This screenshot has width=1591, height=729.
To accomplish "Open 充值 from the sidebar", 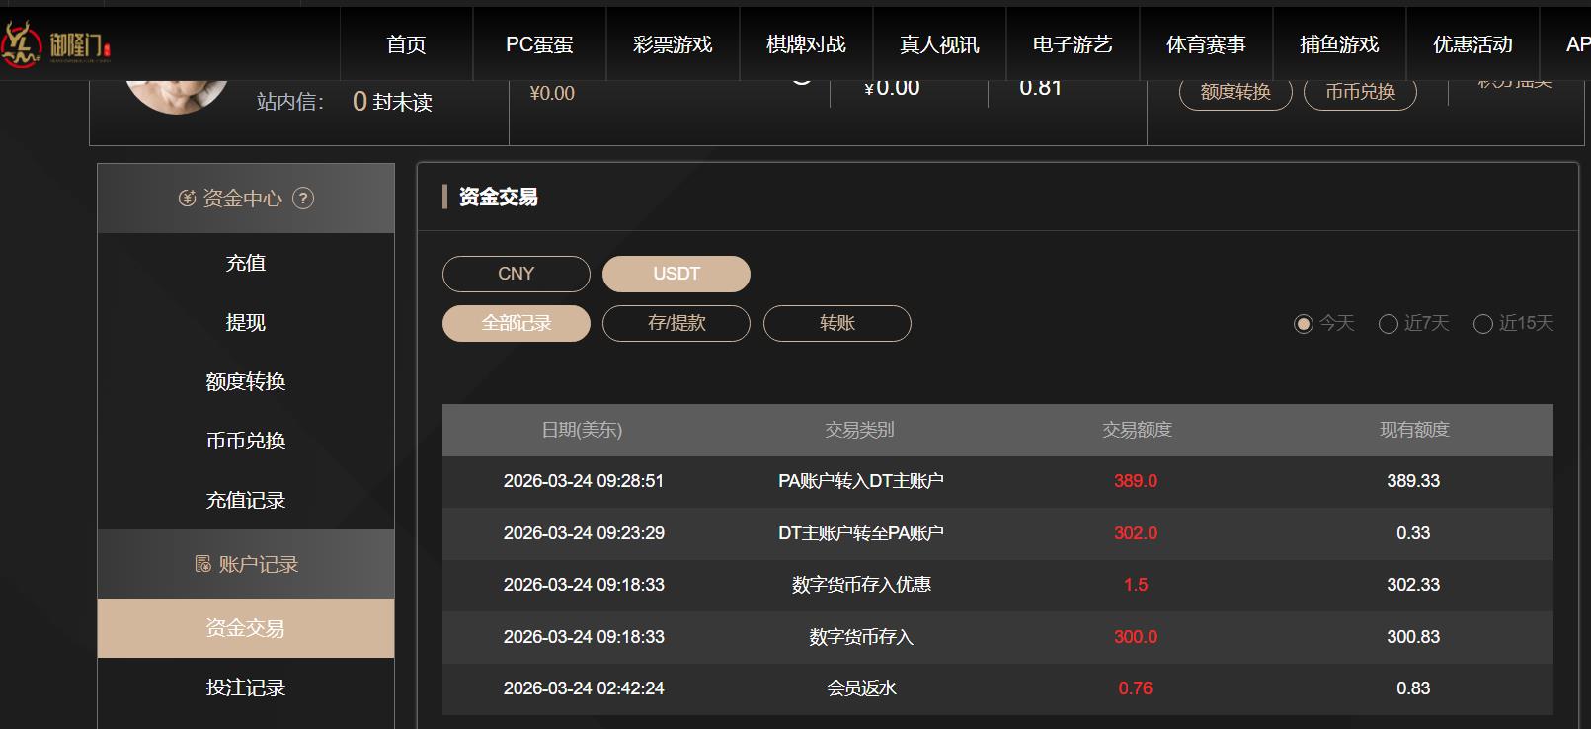I will point(245,263).
